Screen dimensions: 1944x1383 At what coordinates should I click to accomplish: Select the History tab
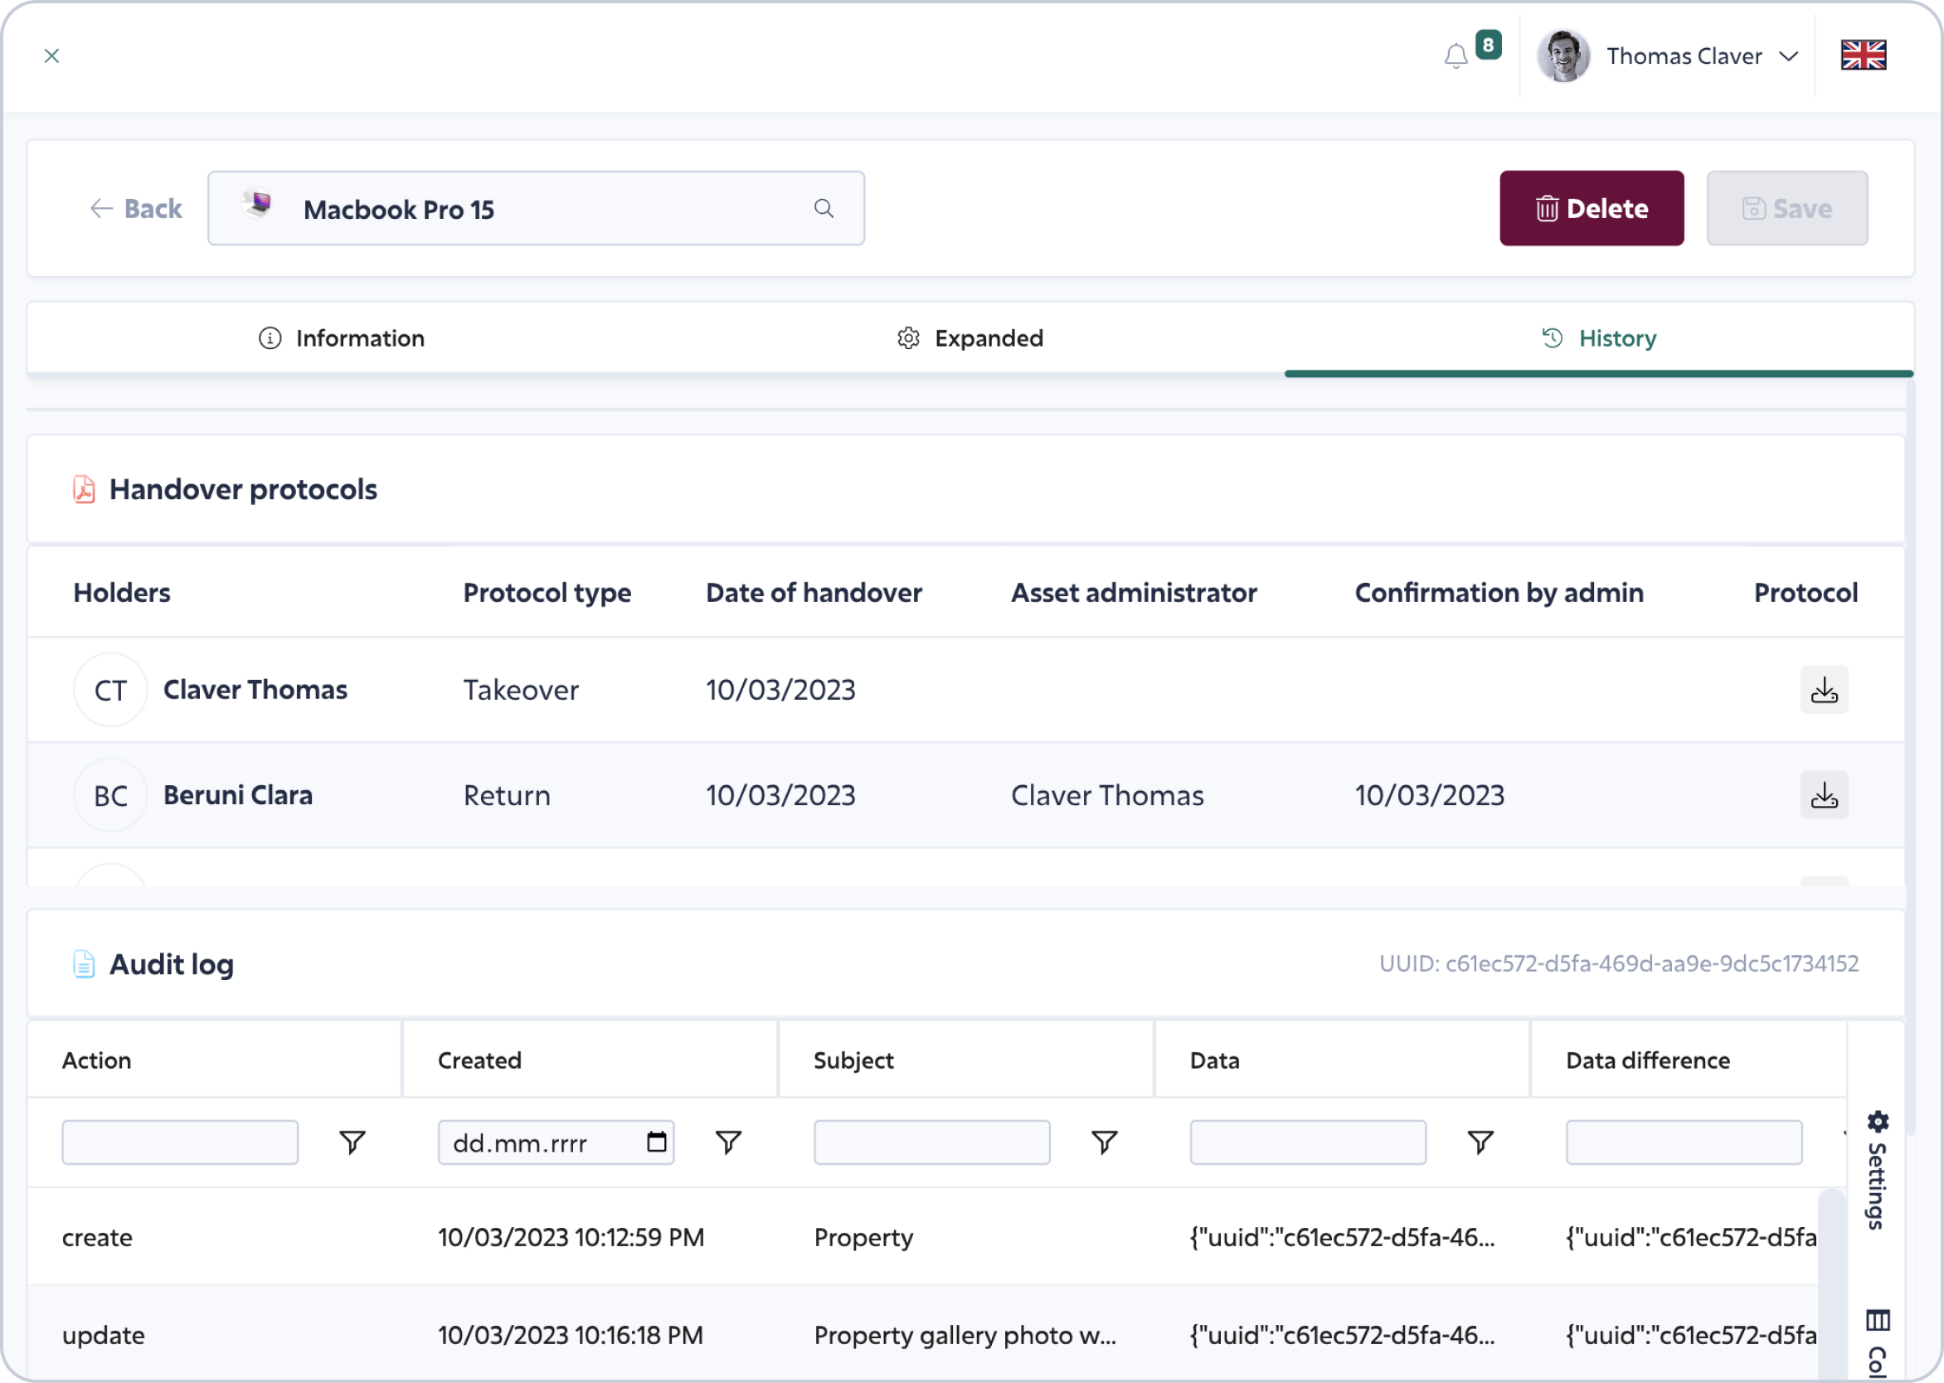point(1599,338)
